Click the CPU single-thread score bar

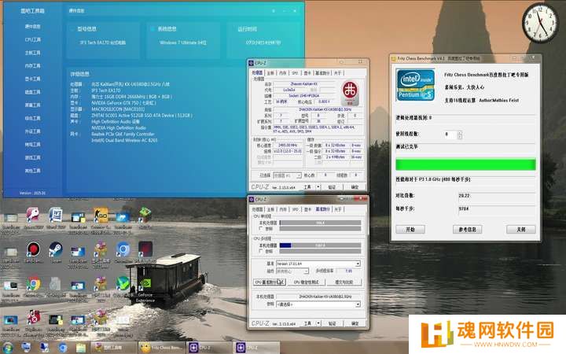pos(320,223)
